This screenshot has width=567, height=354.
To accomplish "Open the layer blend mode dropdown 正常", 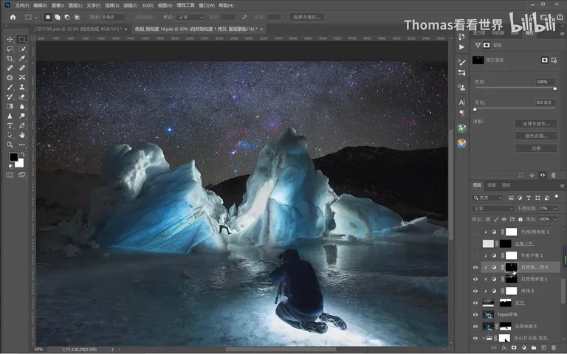I will pos(492,209).
